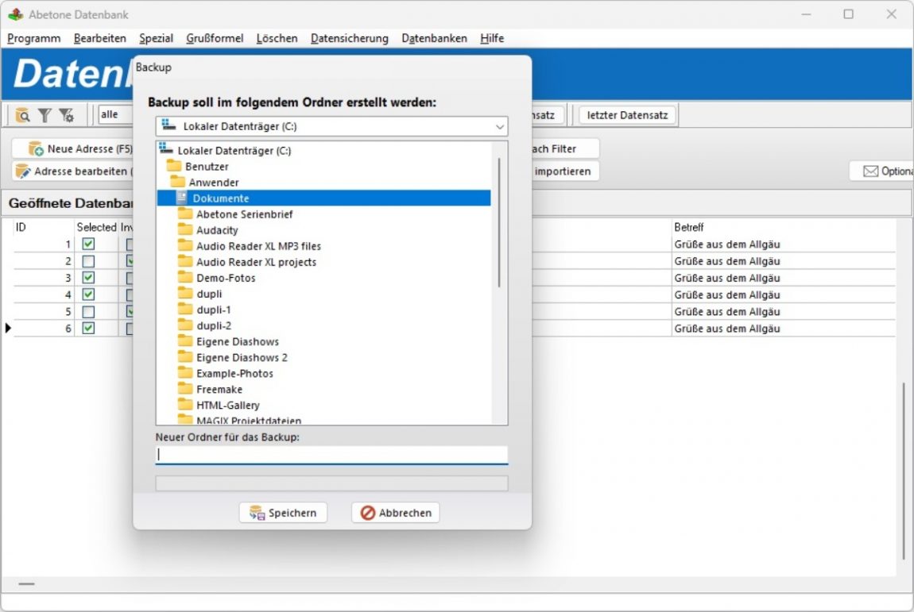Click the main window vertical scrollbar
This screenshot has height=612, width=914.
pos(904,472)
